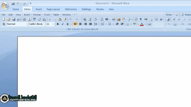The width and height of the screenshot is (191, 107).
Task: Click Save in the Quick Access toolbar
Action: pyautogui.click(x=13, y=4)
